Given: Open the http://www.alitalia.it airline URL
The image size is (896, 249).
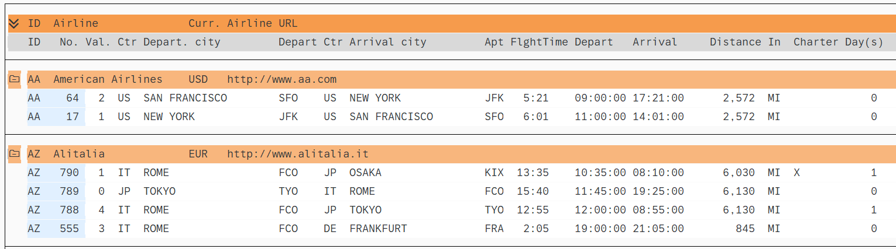Looking at the screenshot, I should (x=297, y=154).
